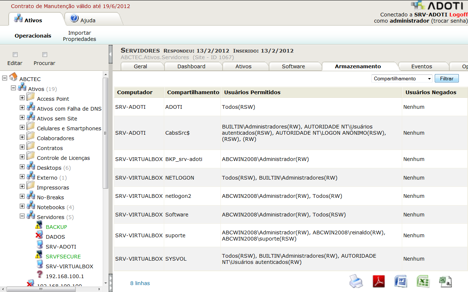Expand the Access Point node

[22, 98]
